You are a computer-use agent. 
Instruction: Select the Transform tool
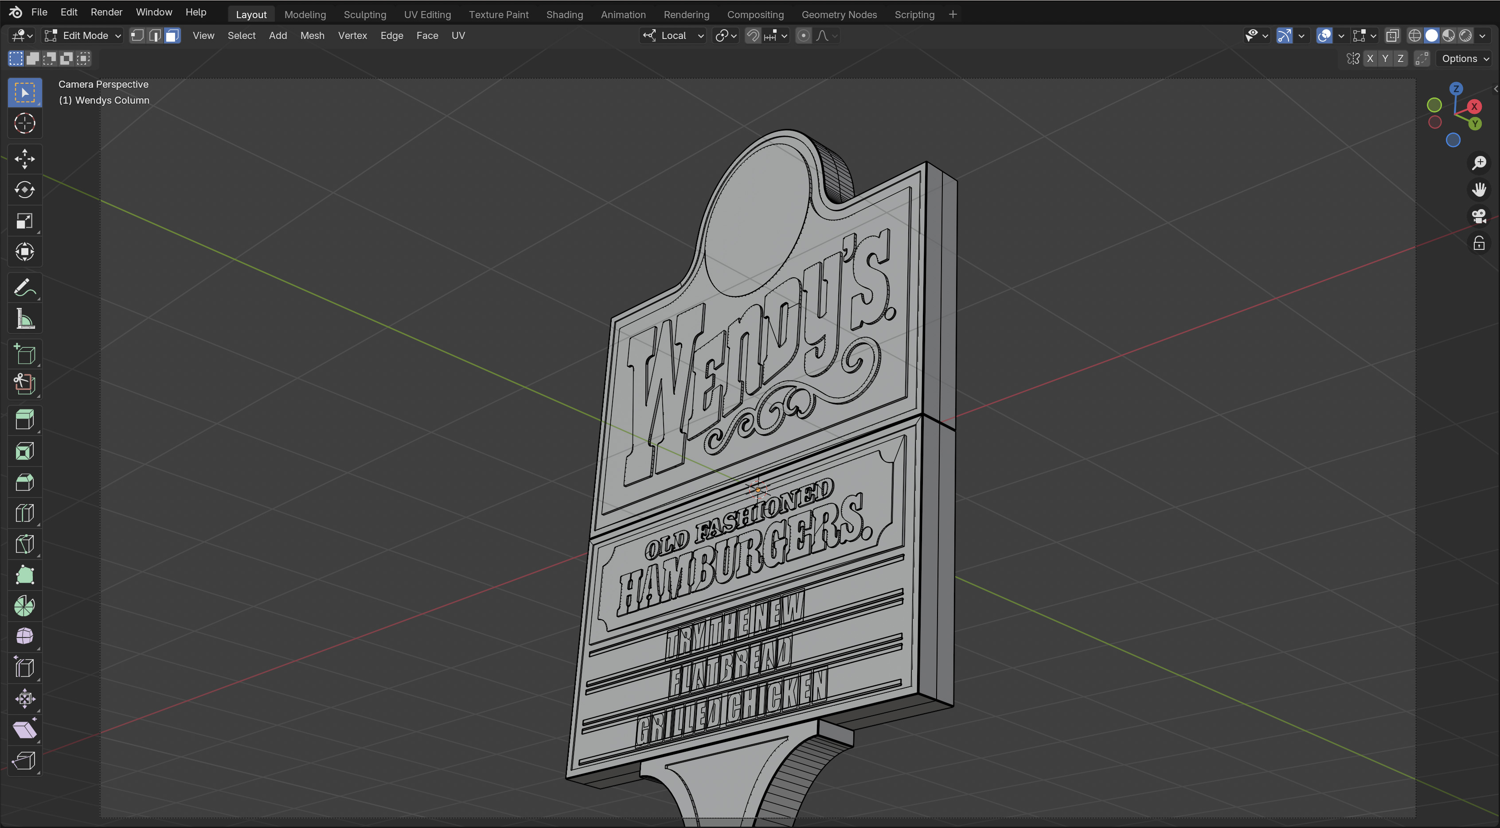[x=24, y=251]
